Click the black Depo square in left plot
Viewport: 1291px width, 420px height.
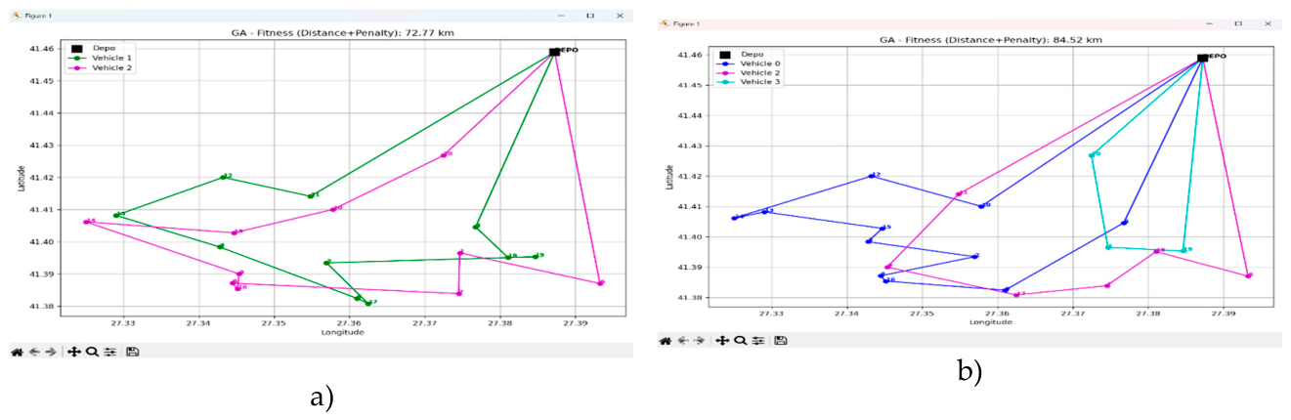(x=554, y=52)
